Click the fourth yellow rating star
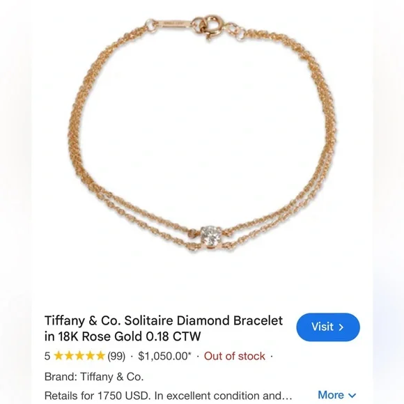The width and height of the screenshot is (404, 404). coord(90,356)
